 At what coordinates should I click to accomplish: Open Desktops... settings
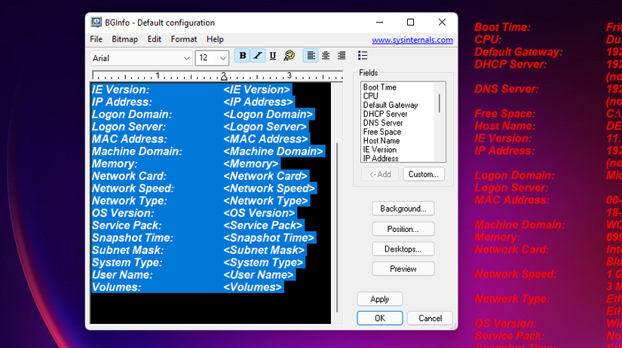(403, 249)
